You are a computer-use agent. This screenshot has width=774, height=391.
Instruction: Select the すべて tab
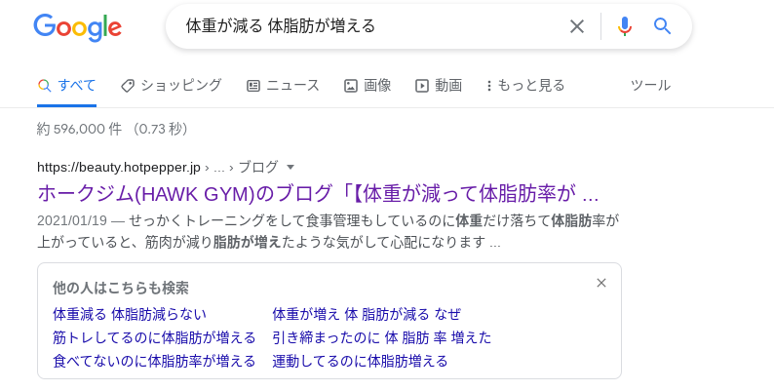66,86
